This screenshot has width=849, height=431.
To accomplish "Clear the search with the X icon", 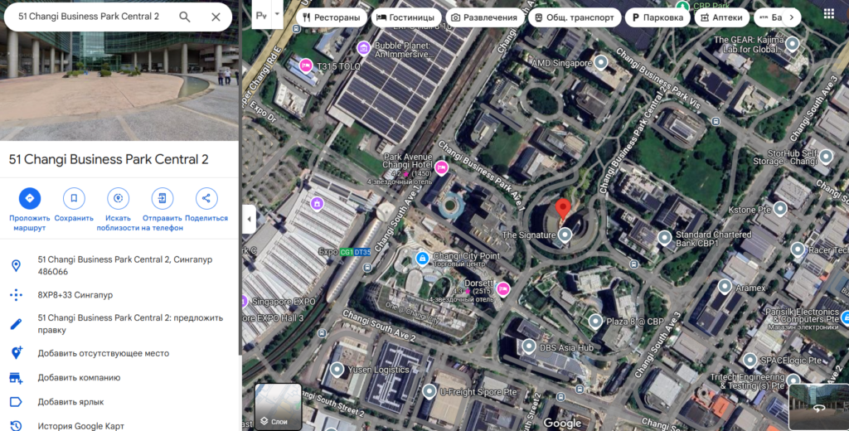I will (x=216, y=17).
